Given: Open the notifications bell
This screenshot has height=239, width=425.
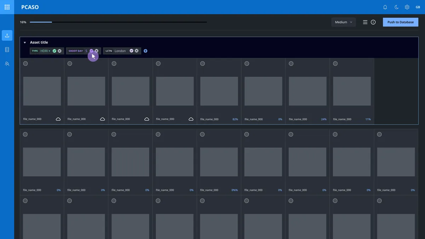Looking at the screenshot, I should 385,7.
